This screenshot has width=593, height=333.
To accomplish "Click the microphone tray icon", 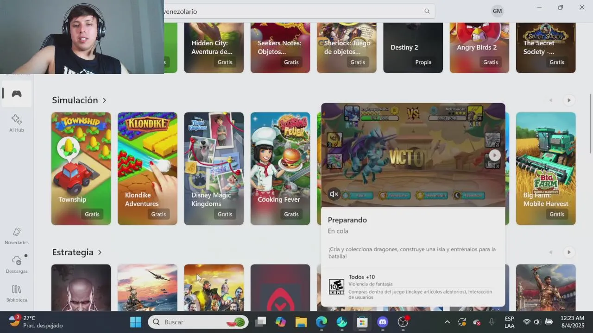I will click(492, 322).
